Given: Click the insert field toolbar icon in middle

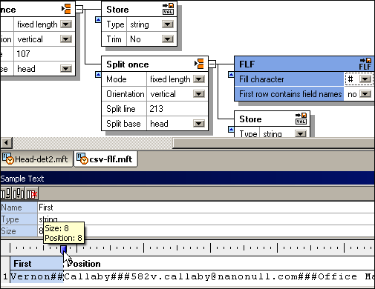Looking at the screenshot, I should click(x=19, y=194).
